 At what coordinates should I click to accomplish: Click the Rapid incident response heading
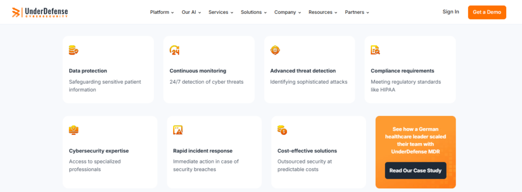[203, 151]
